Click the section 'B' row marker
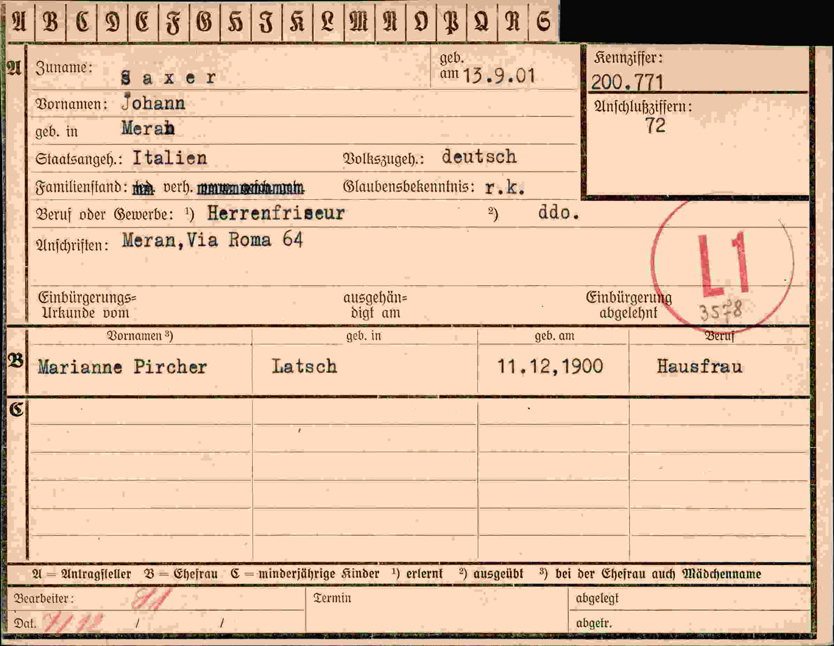 15,361
